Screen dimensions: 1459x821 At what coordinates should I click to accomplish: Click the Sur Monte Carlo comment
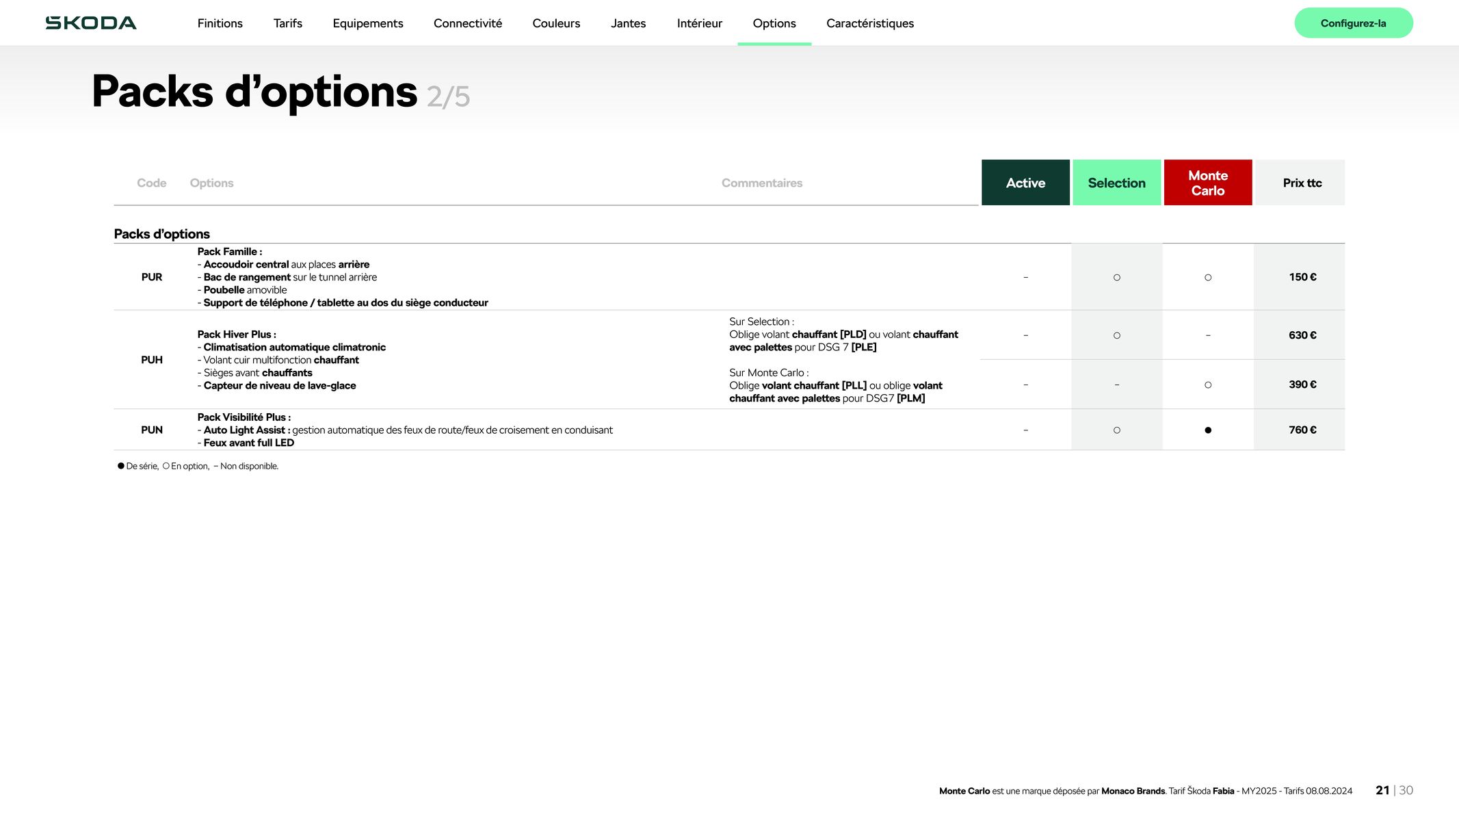[835, 386]
